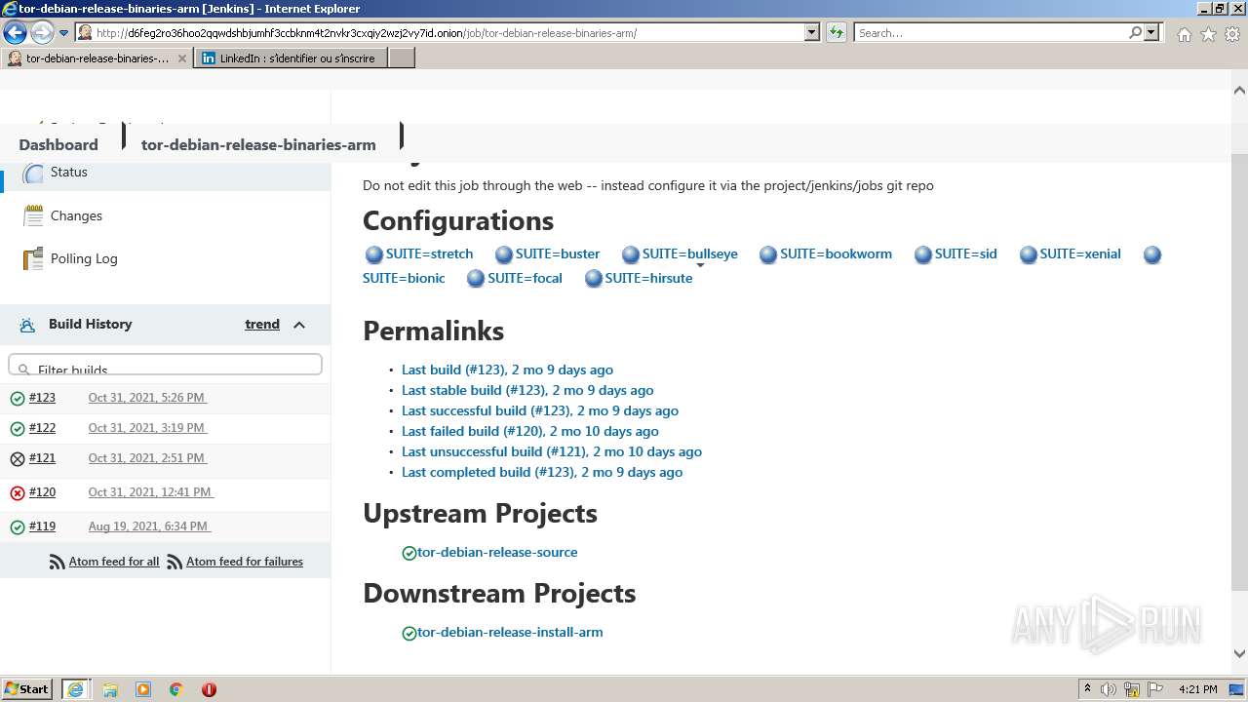This screenshot has width=1248, height=702.
Task: Click aborted status icon for build #121
Action: (18, 458)
